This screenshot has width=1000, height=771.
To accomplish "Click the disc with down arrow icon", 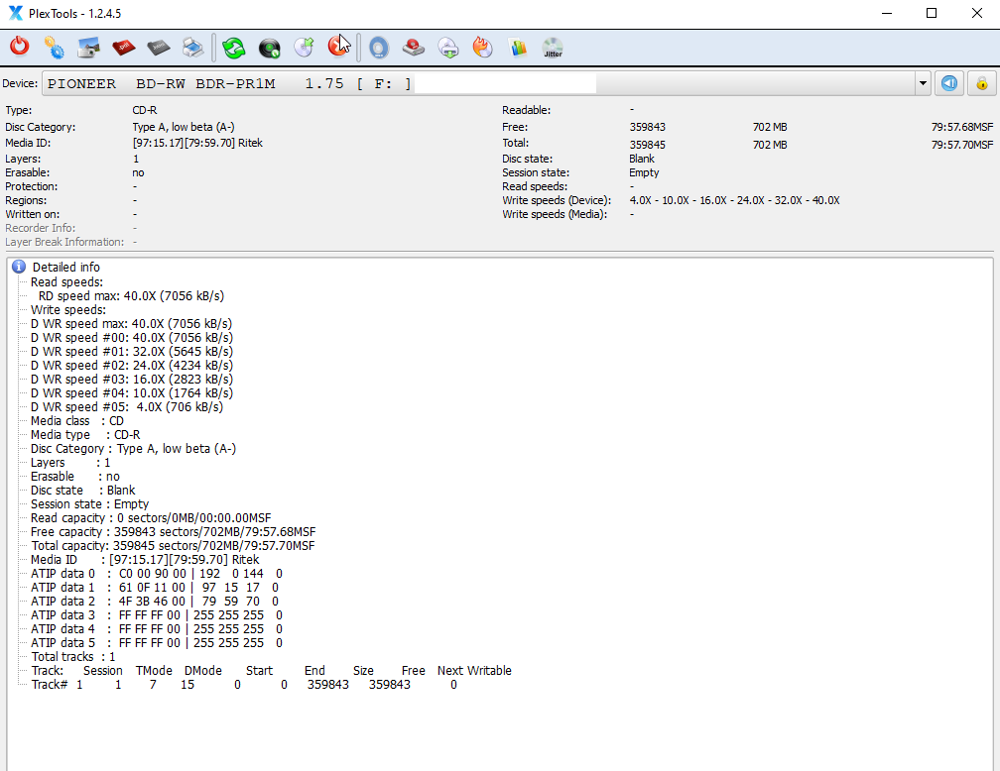I will (x=448, y=48).
